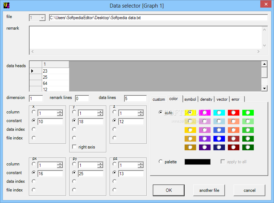The height and width of the screenshot is (203, 274).
Task: Pick the bright lime green color swatch
Action: pos(248,113)
